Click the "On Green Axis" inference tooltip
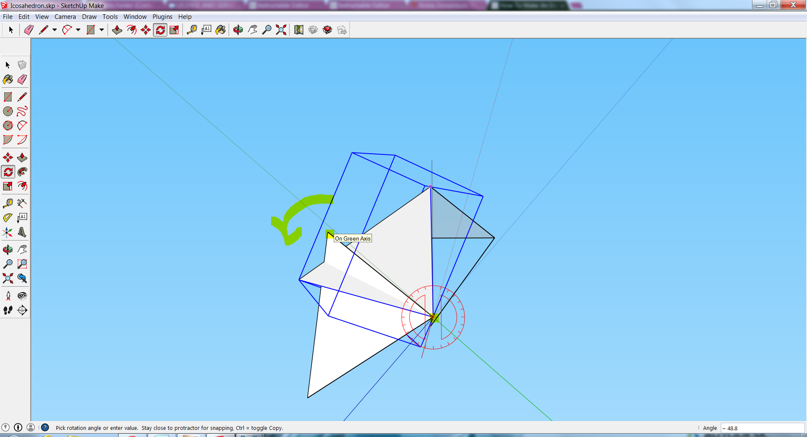Viewport: 807px width, 437px height. point(353,238)
